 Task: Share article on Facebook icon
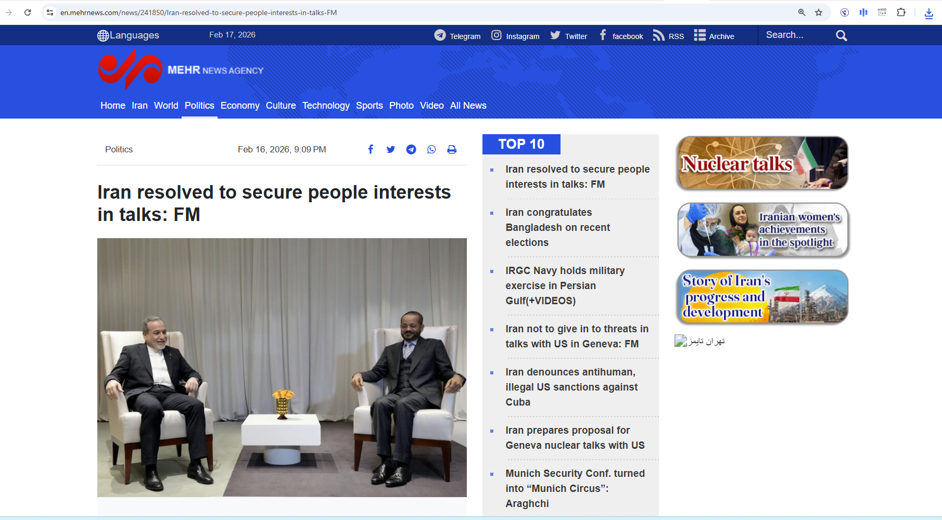pyautogui.click(x=371, y=150)
